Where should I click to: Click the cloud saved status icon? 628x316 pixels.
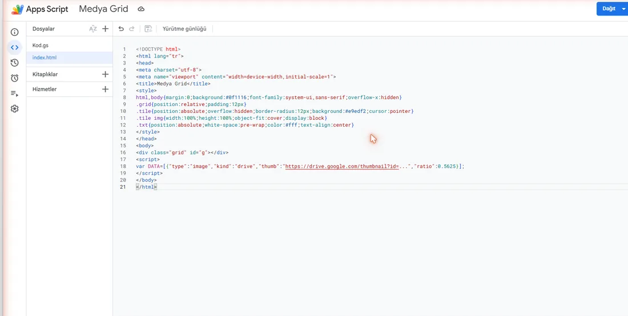pos(141,9)
